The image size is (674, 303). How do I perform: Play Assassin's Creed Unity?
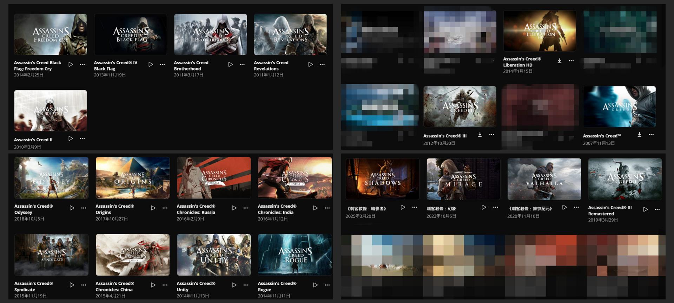(x=234, y=285)
